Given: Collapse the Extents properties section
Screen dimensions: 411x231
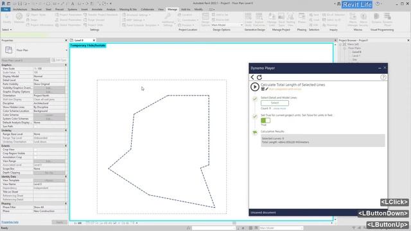Looking at the screenshot, I should point(66,146).
